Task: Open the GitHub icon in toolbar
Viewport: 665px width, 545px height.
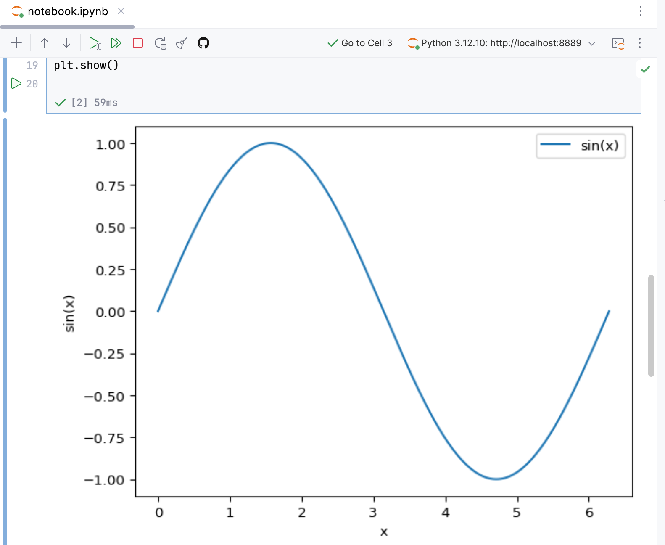Action: pyautogui.click(x=203, y=43)
